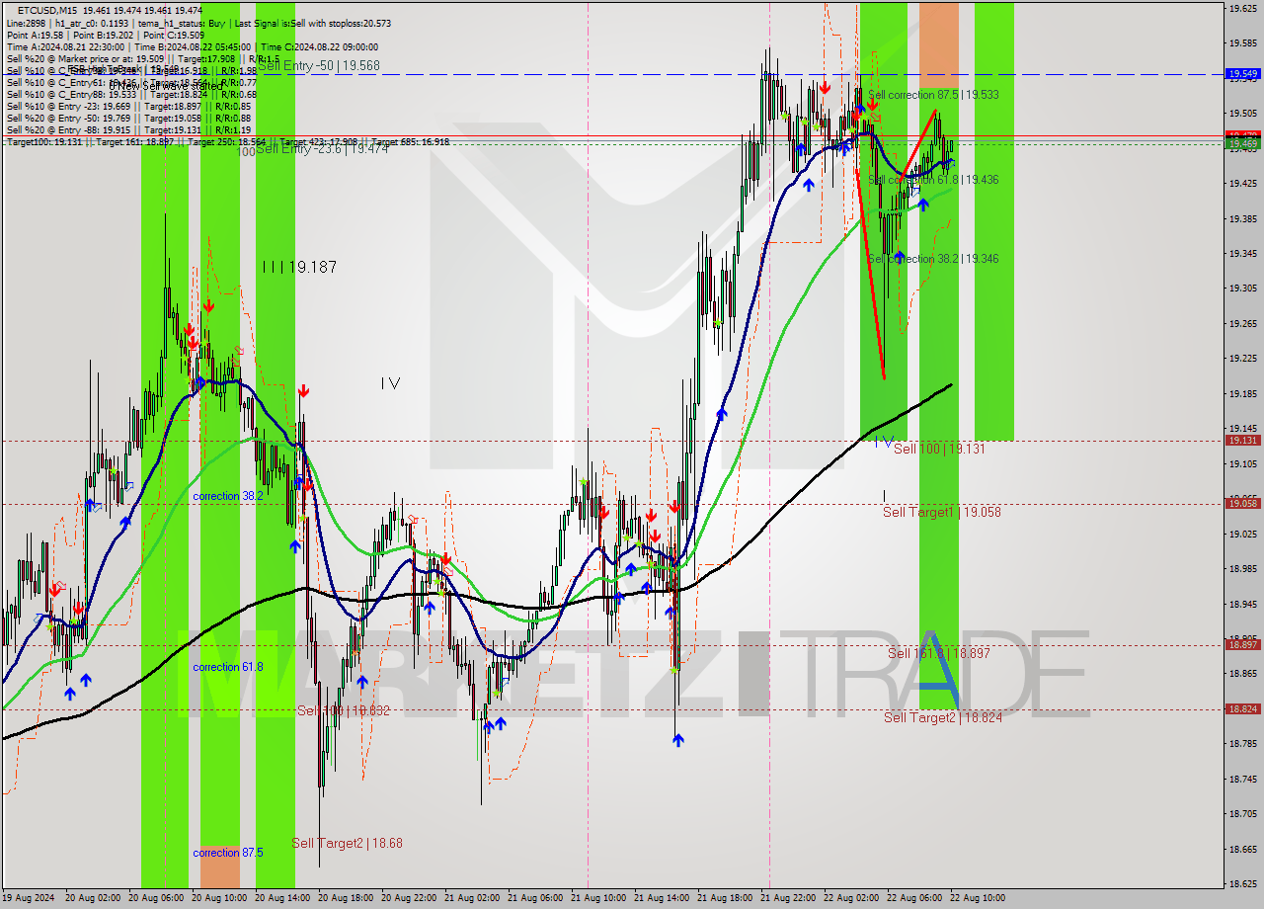Click the '20 Aug 22:00' time axis label

409,898
